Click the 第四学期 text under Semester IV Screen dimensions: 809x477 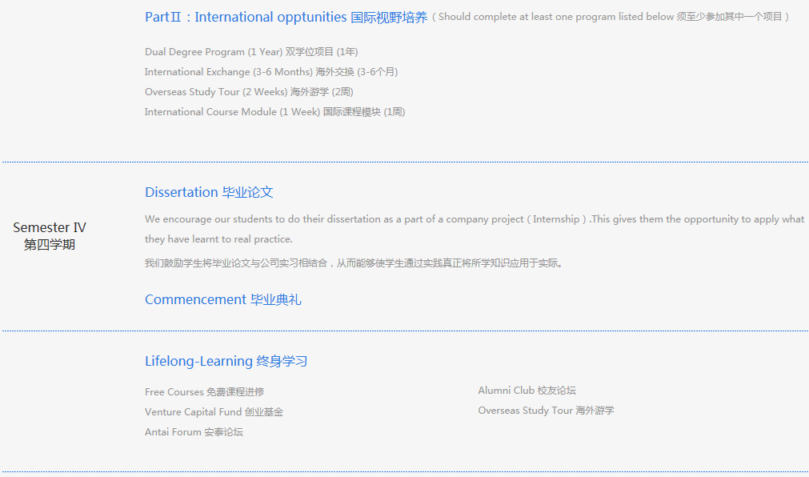click(x=50, y=245)
